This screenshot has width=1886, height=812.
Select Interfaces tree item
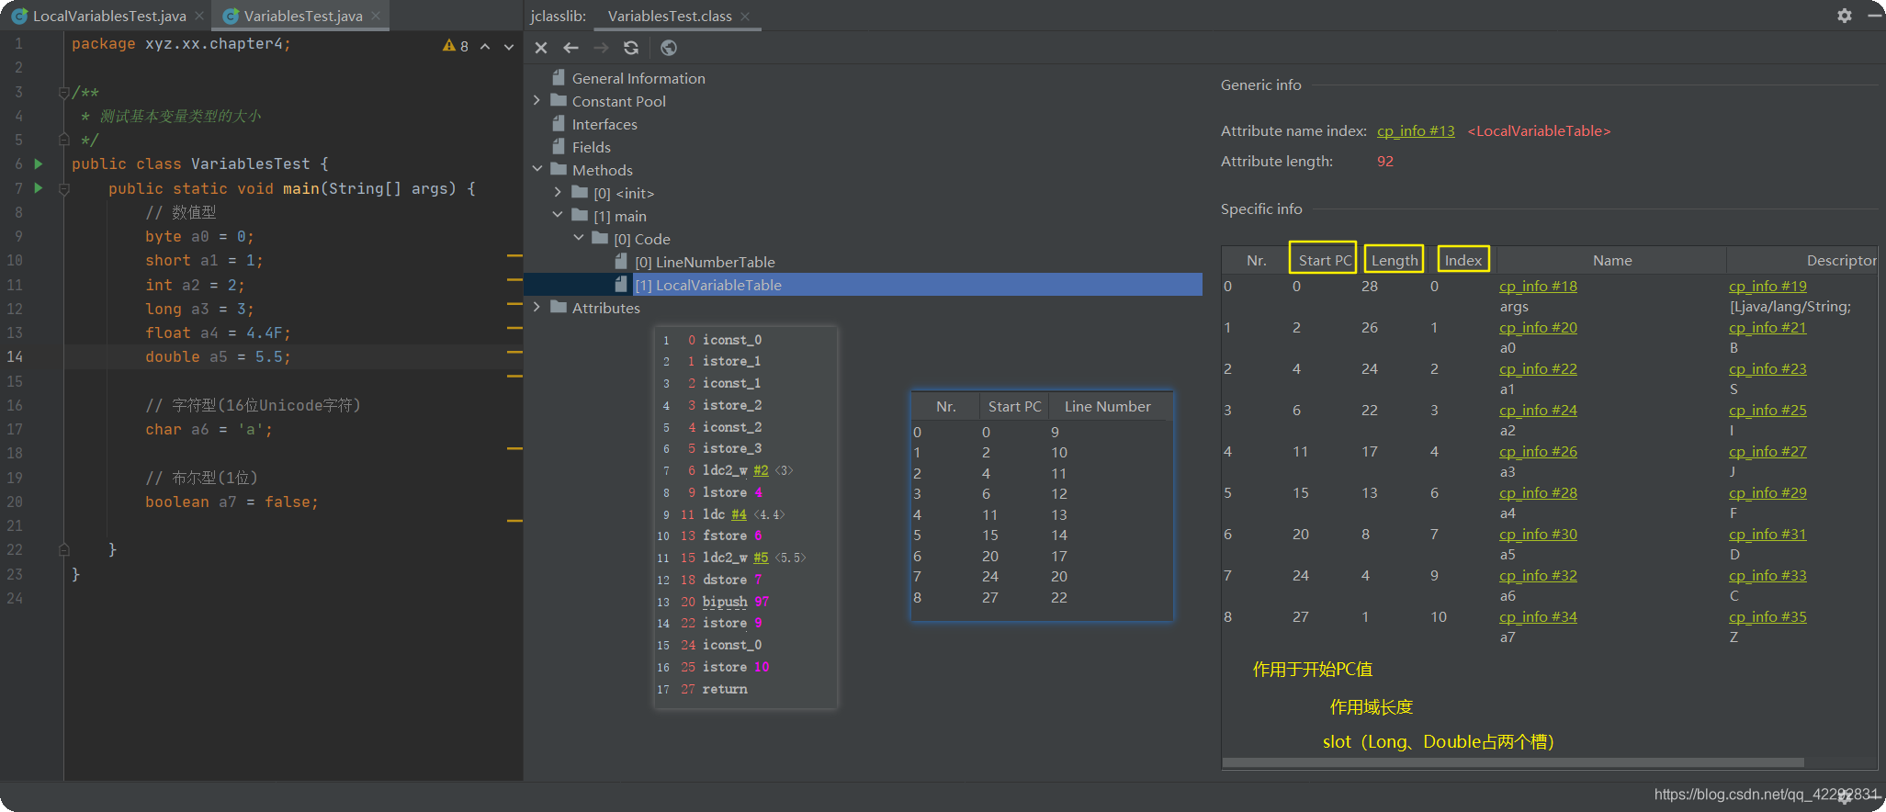click(x=604, y=124)
